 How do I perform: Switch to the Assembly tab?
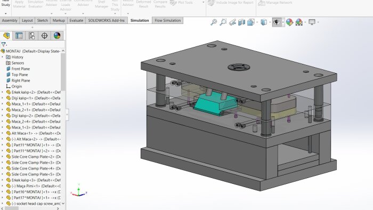[10, 20]
